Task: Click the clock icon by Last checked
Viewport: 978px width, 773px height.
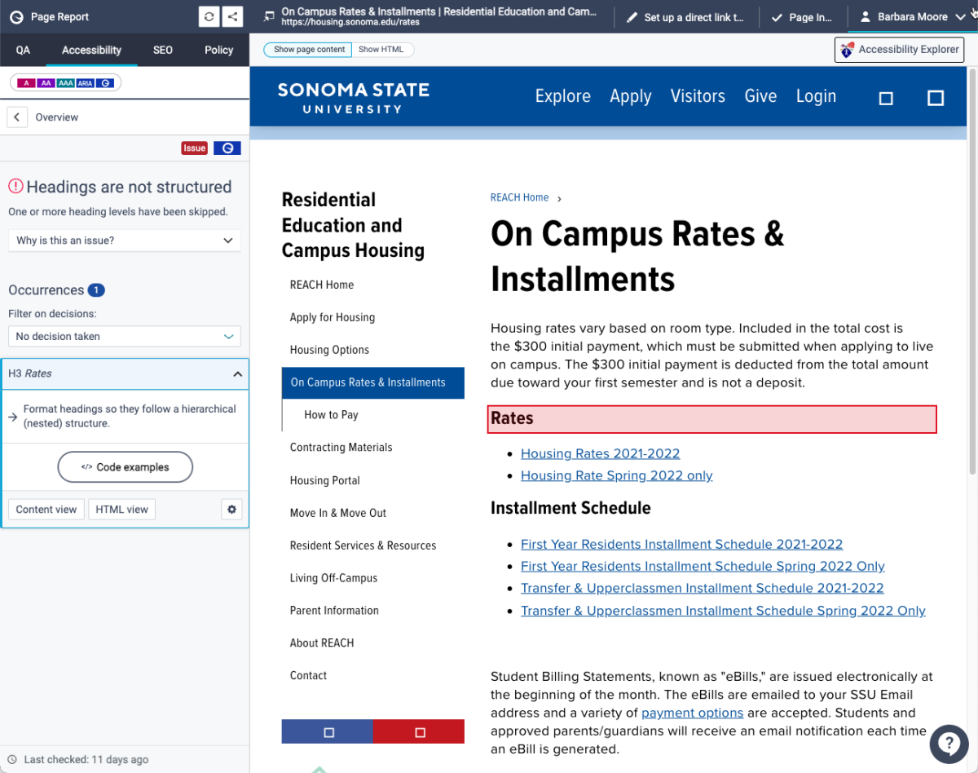Action: tap(12, 759)
